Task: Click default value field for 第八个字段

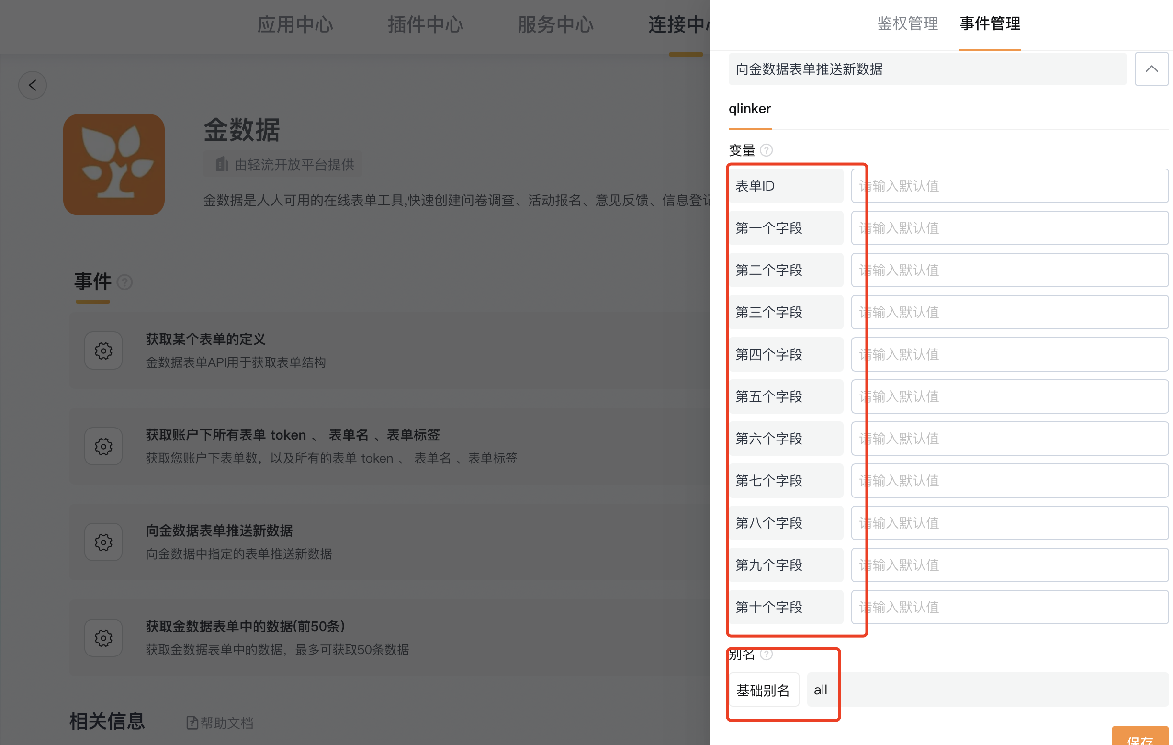Action: tap(1010, 523)
